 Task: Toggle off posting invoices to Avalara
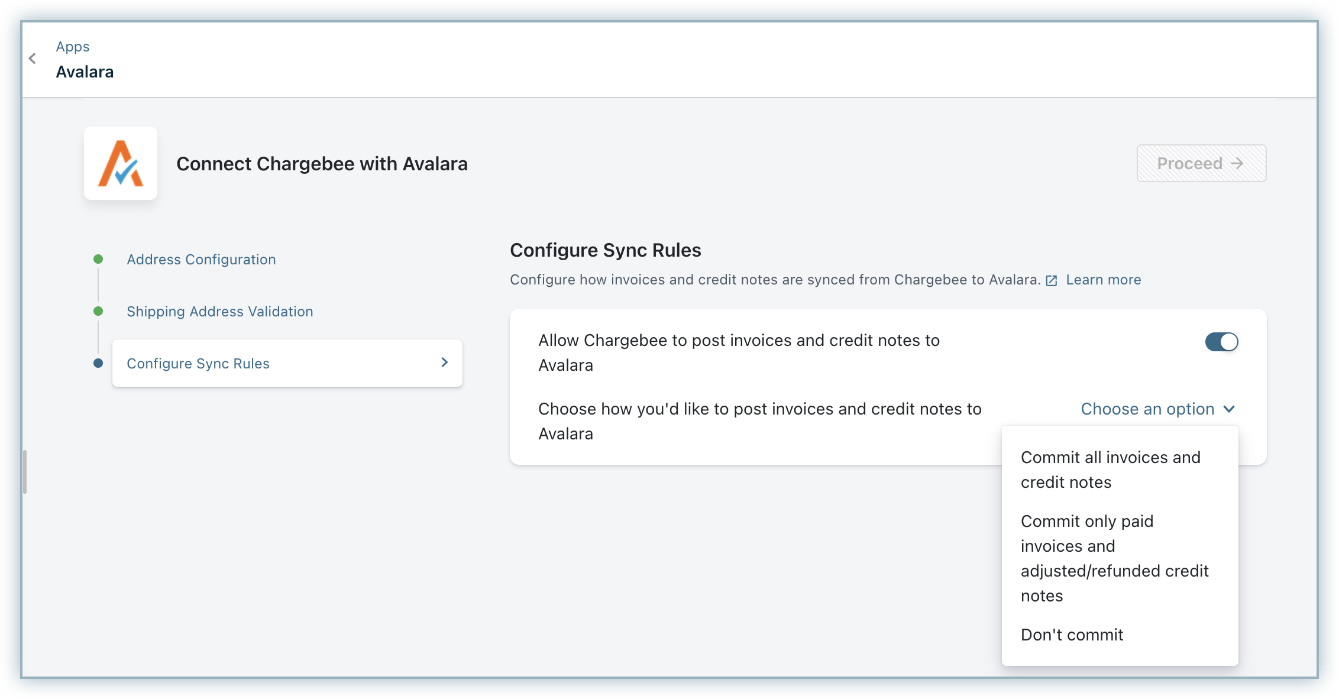click(1221, 342)
